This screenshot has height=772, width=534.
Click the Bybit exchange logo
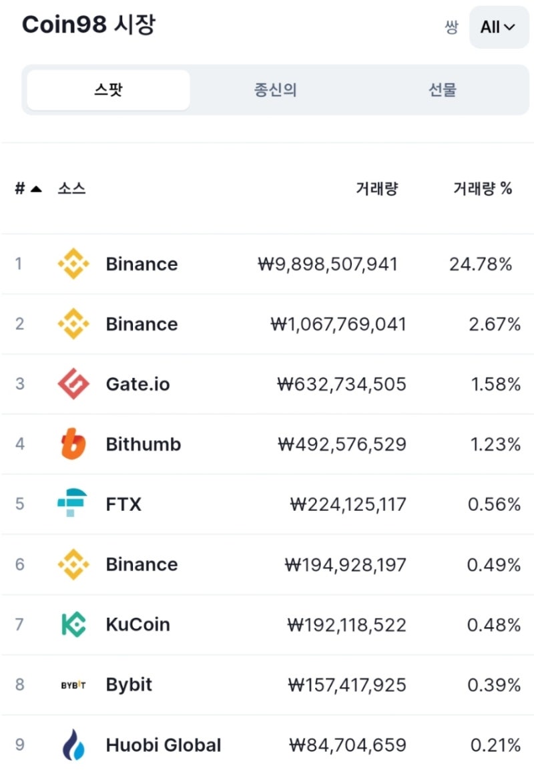(x=73, y=685)
